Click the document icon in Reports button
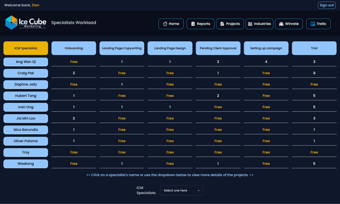The width and height of the screenshot is (340, 204). [x=193, y=24]
